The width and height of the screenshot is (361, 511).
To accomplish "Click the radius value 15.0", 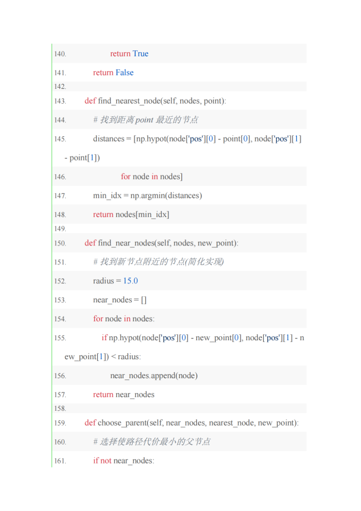I will click(130, 280).
